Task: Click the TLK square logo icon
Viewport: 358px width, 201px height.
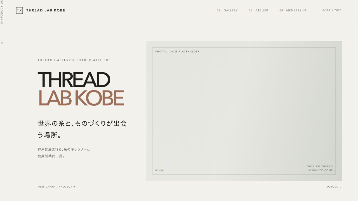Action: pyautogui.click(x=19, y=11)
